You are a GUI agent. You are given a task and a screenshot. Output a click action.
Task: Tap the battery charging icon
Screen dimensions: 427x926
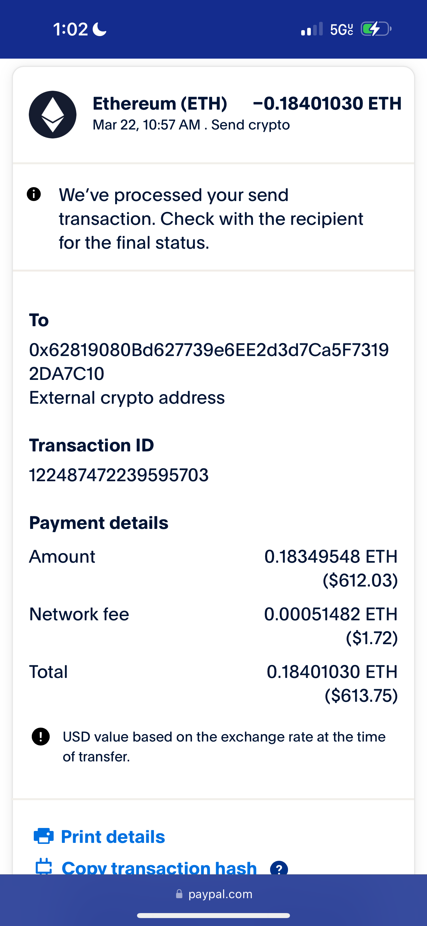(x=376, y=29)
